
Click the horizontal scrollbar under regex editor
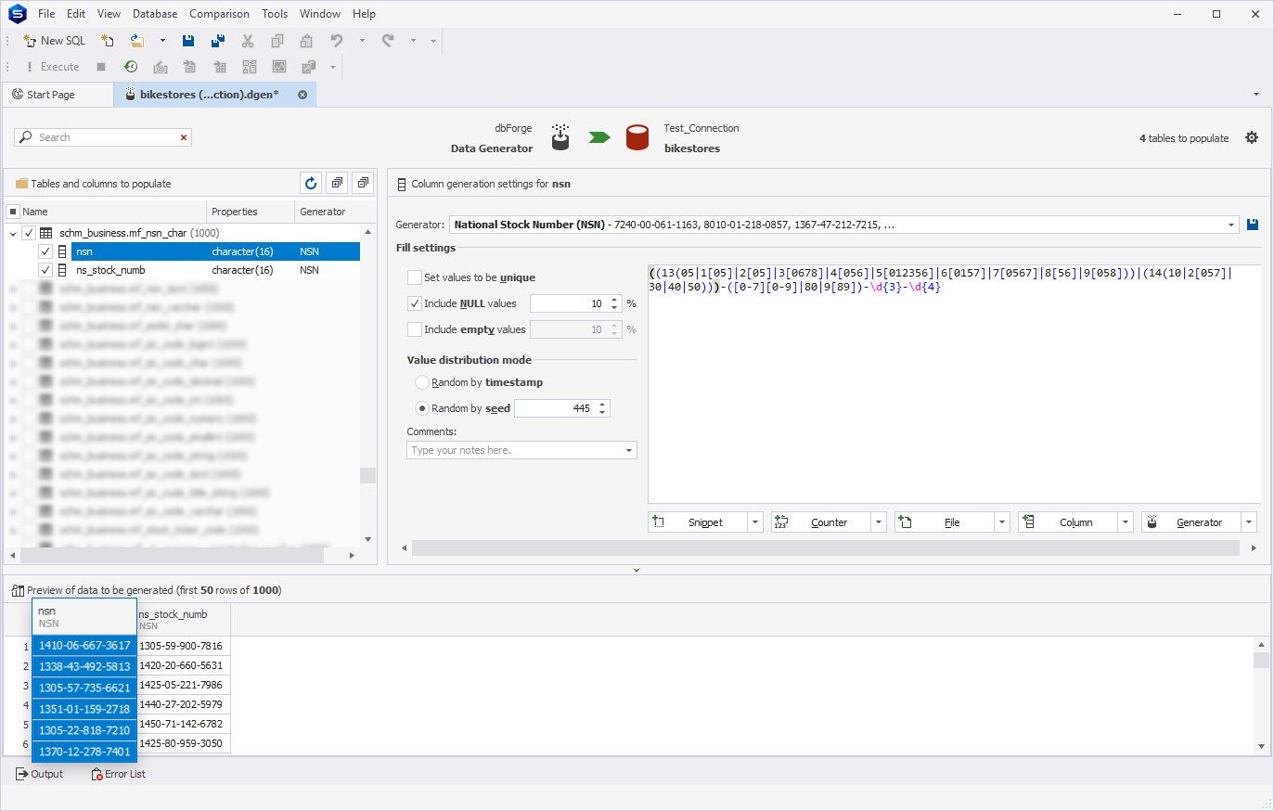pos(826,548)
